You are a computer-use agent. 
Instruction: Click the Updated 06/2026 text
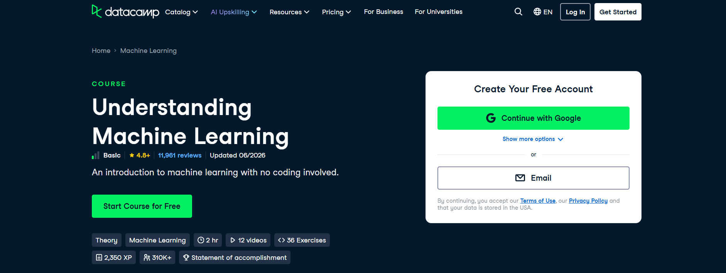pos(238,155)
